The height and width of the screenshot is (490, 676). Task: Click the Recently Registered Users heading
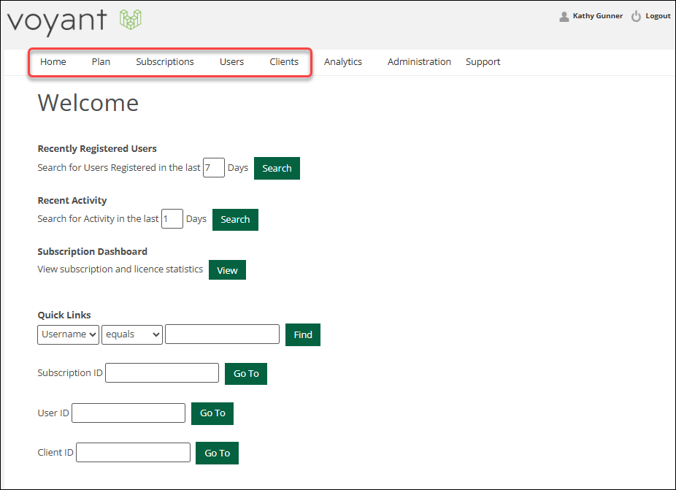pyautogui.click(x=97, y=149)
